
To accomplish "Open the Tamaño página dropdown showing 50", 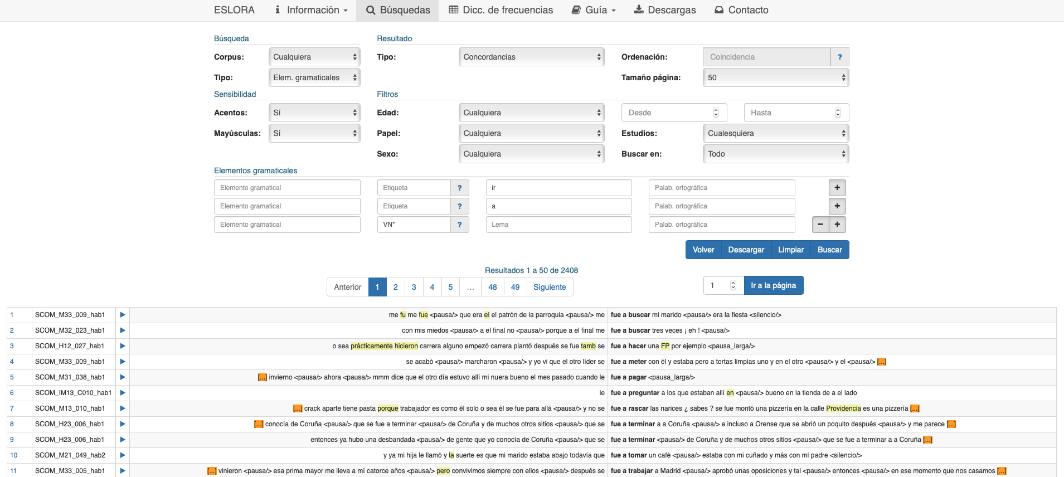I will point(775,77).
